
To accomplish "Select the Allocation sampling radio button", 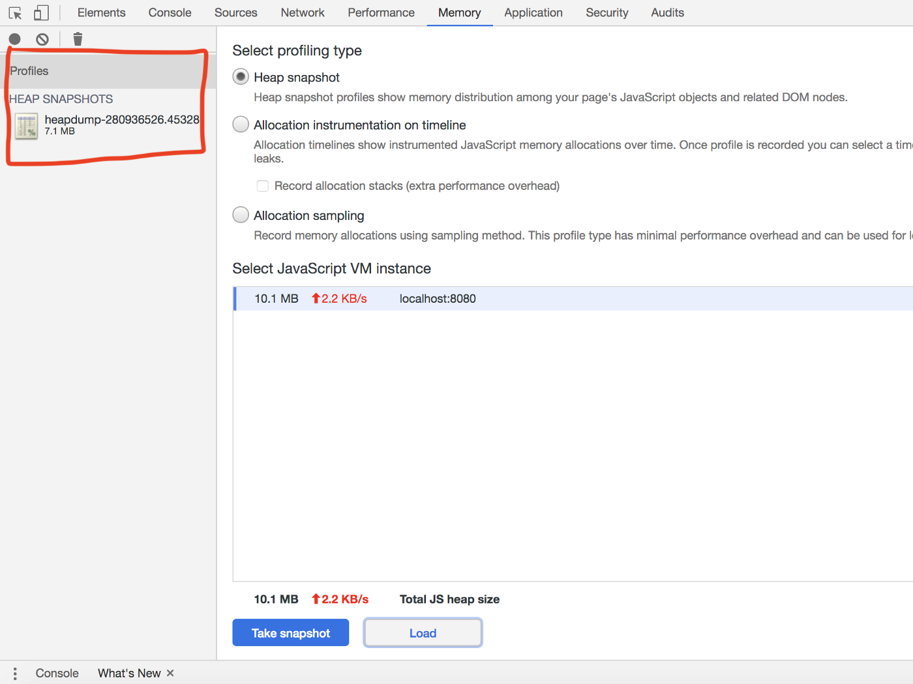I will [x=241, y=215].
